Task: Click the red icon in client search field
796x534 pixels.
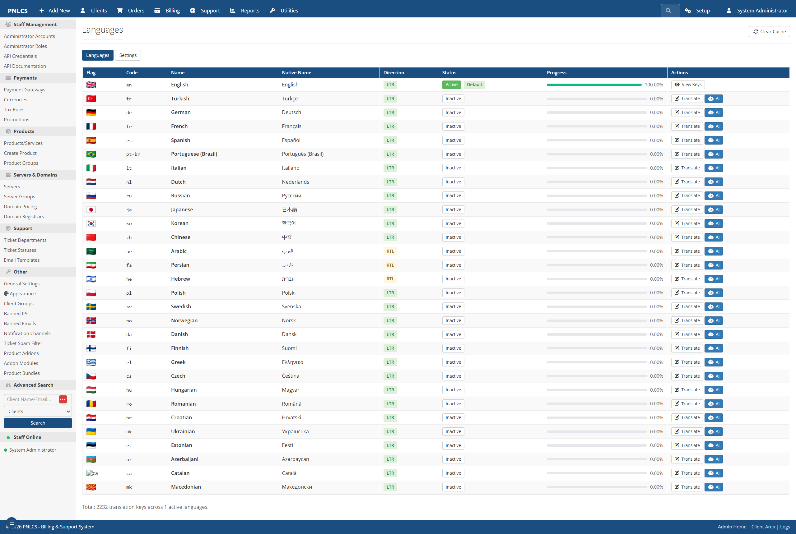Action: pyautogui.click(x=63, y=399)
